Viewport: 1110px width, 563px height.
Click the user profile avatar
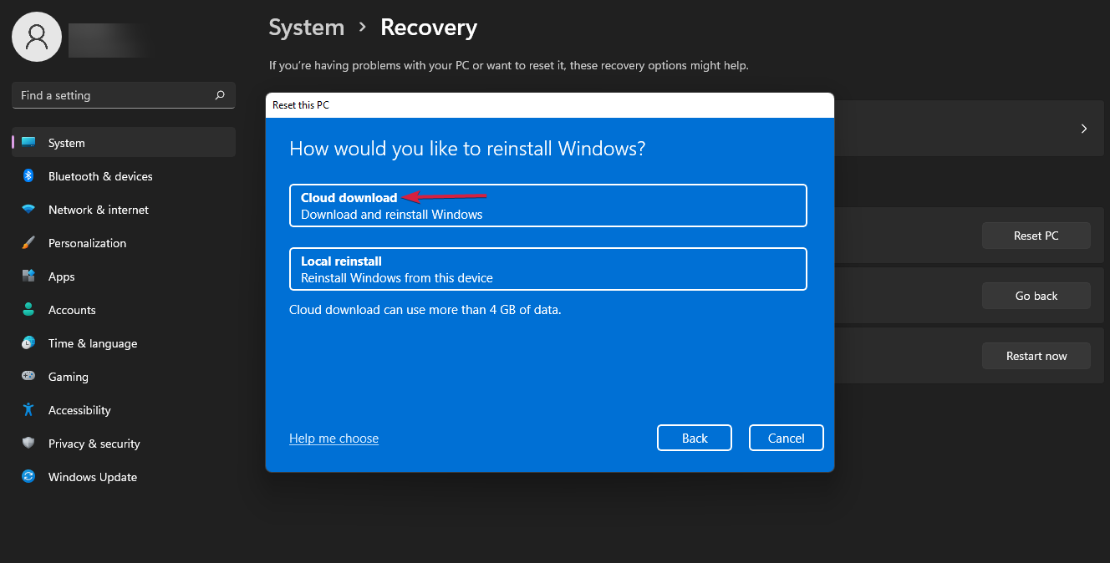click(x=36, y=36)
